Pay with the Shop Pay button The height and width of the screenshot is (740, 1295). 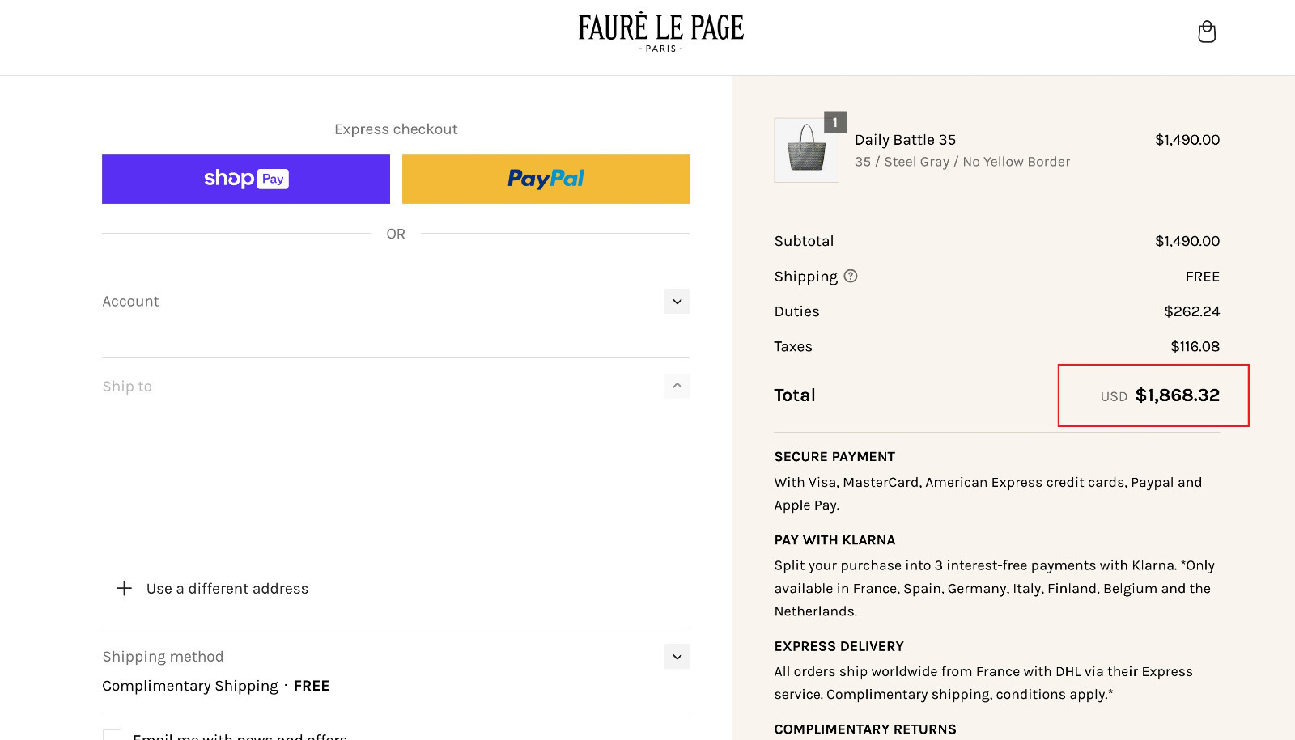click(246, 179)
